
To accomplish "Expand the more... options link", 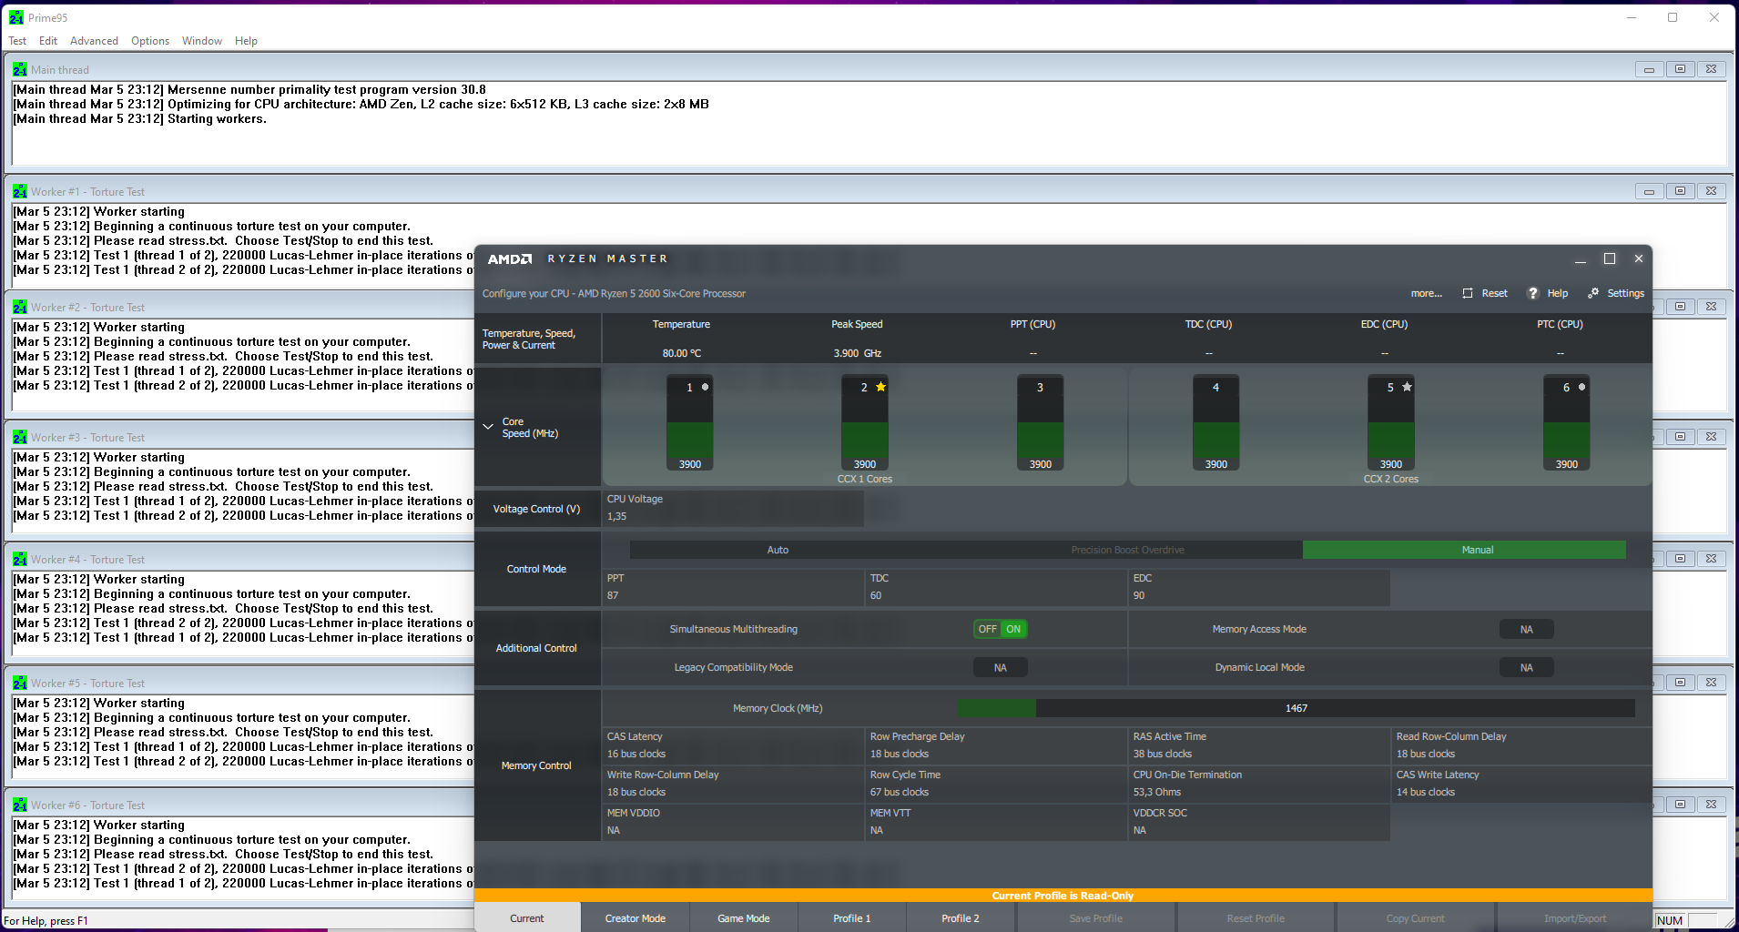I will pos(1426,293).
